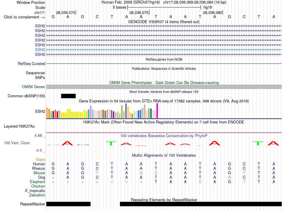
Task: Click the H3K27Ac Mark track title
Action: 164,122
